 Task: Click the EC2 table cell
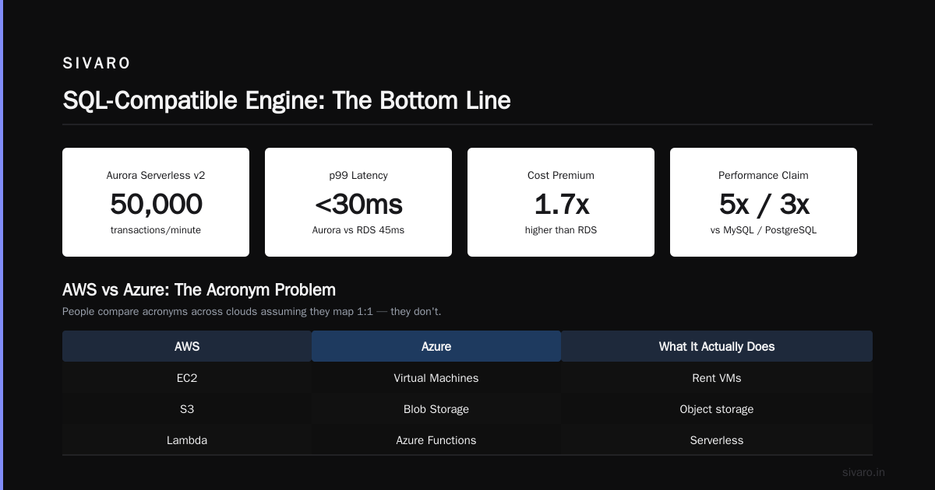pos(187,378)
